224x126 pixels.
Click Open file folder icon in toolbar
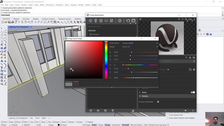point(6,22)
